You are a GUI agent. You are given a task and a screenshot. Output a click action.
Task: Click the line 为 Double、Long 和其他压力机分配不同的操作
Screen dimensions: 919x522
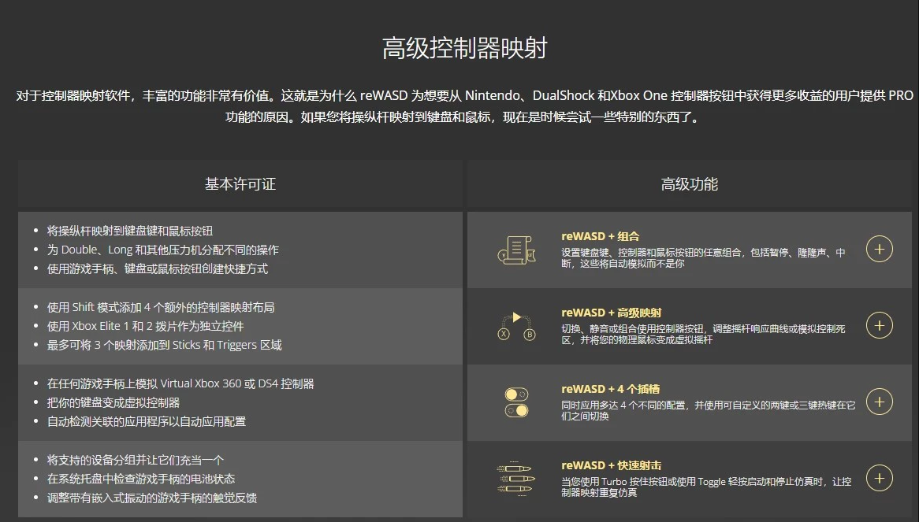pyautogui.click(x=163, y=250)
